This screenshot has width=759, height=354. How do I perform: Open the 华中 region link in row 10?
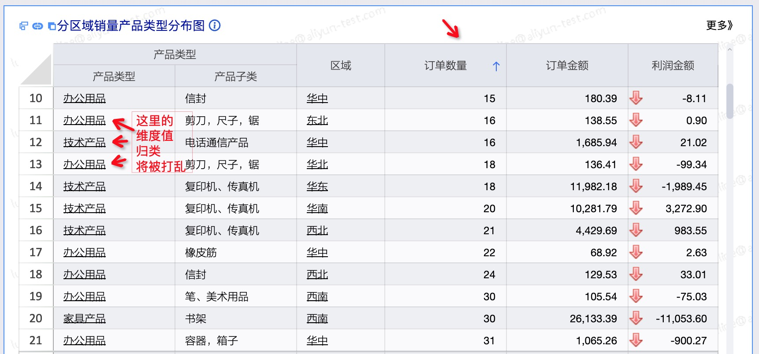[x=317, y=98]
